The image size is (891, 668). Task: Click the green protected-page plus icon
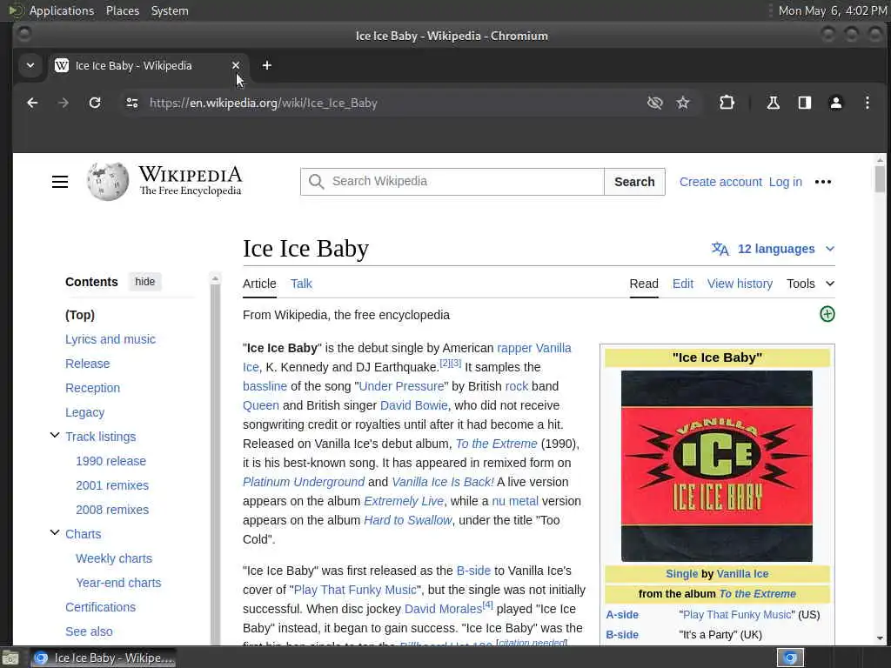click(827, 314)
